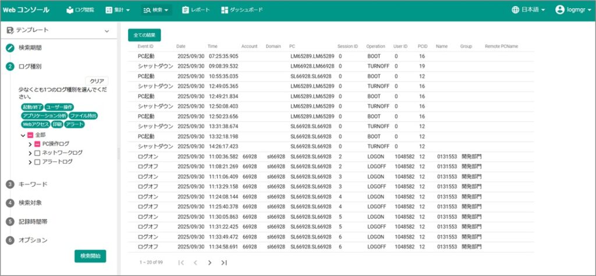The image size is (596, 276).
Task: Collapse the 全部 tree node
Action: pos(23,135)
